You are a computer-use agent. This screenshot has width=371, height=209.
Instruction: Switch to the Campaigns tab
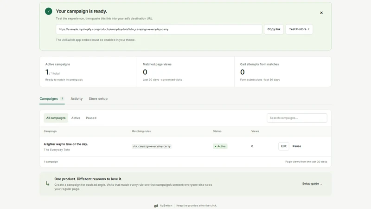pos(52,98)
